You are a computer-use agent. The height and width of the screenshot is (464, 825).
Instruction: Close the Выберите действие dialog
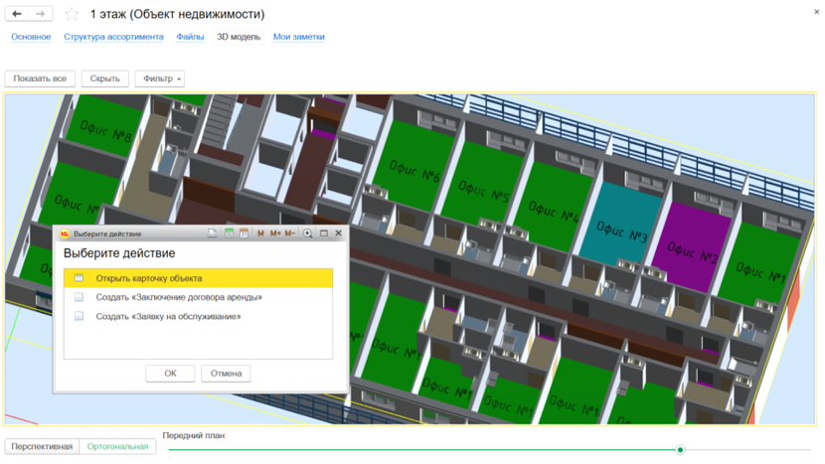click(x=338, y=233)
